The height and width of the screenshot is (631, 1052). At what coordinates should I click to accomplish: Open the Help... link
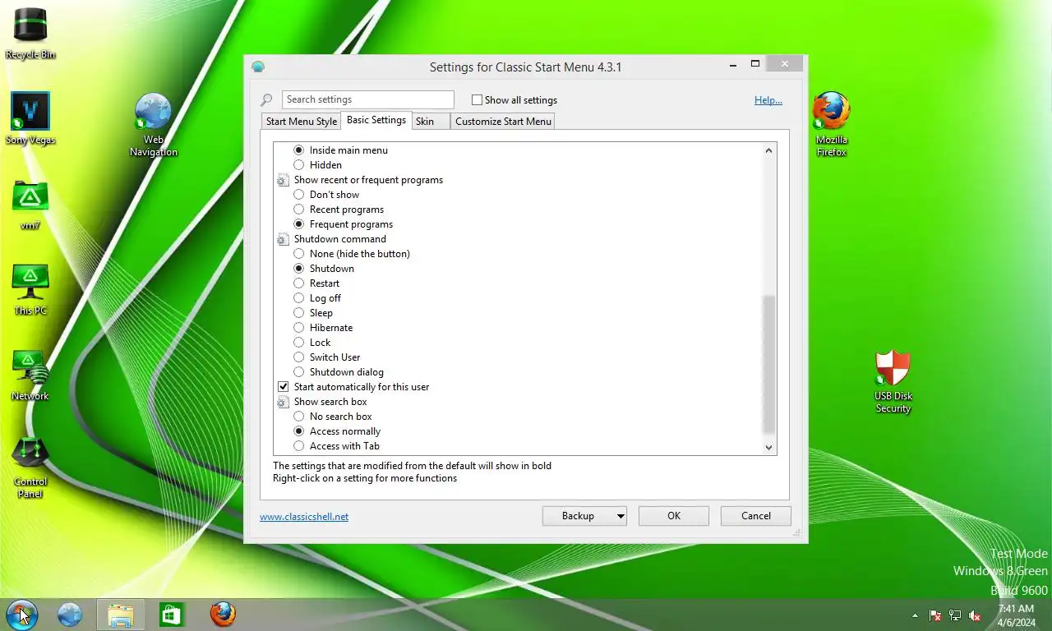tap(768, 100)
